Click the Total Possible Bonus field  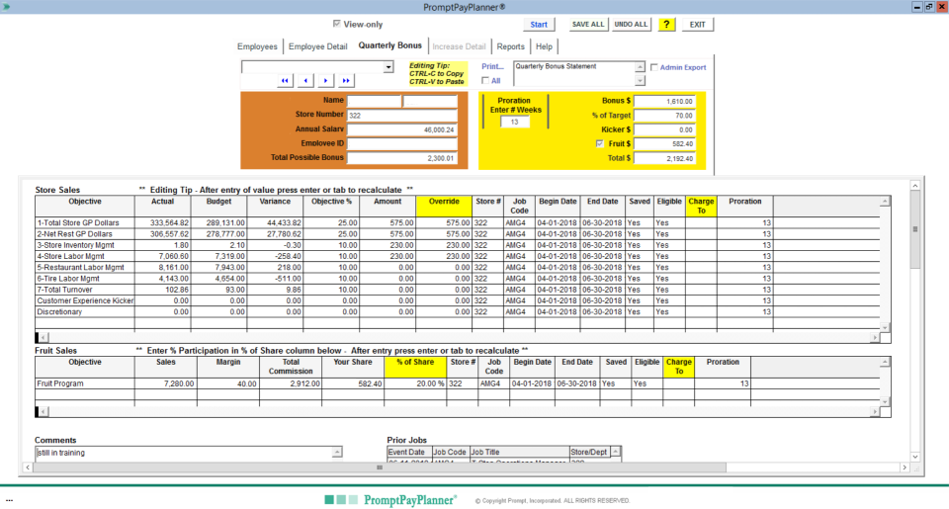(x=402, y=158)
